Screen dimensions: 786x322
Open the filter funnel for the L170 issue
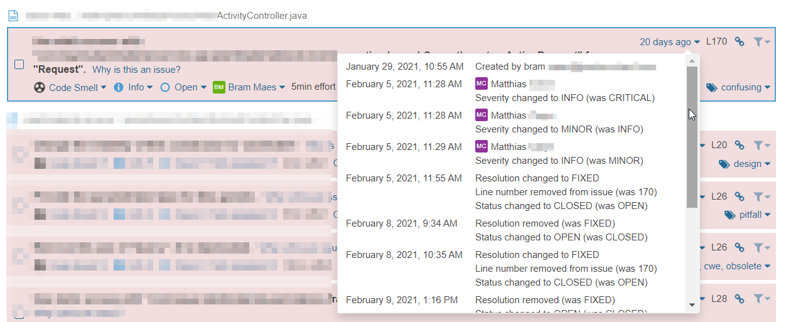[762, 42]
